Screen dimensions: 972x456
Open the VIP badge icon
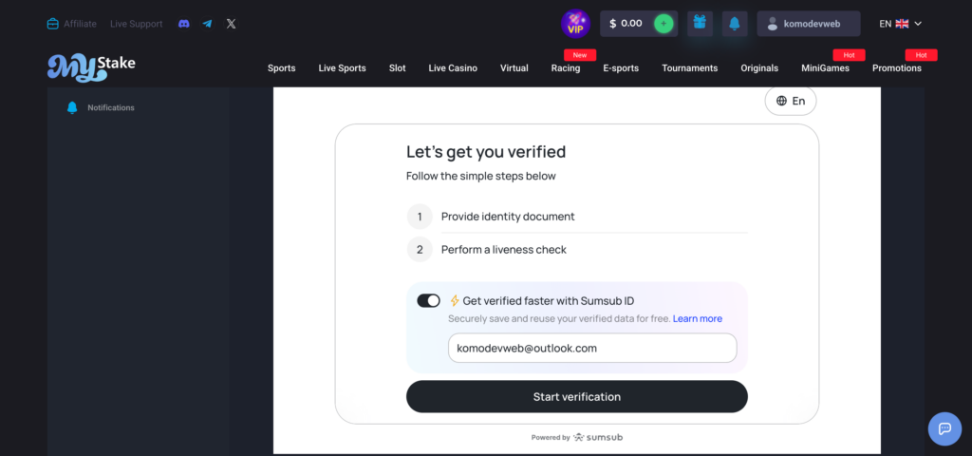(x=575, y=24)
